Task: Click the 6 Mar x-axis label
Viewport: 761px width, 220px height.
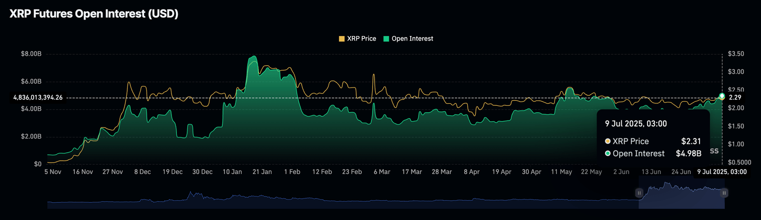Action: tap(382, 172)
